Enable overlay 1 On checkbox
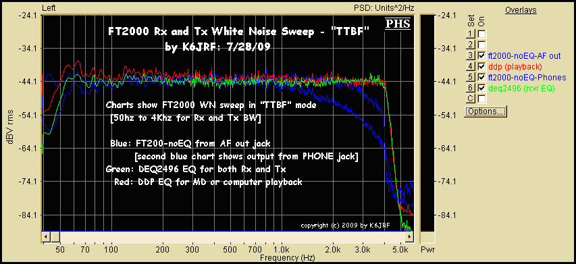Viewport: 576px width, 264px height. click(x=481, y=34)
